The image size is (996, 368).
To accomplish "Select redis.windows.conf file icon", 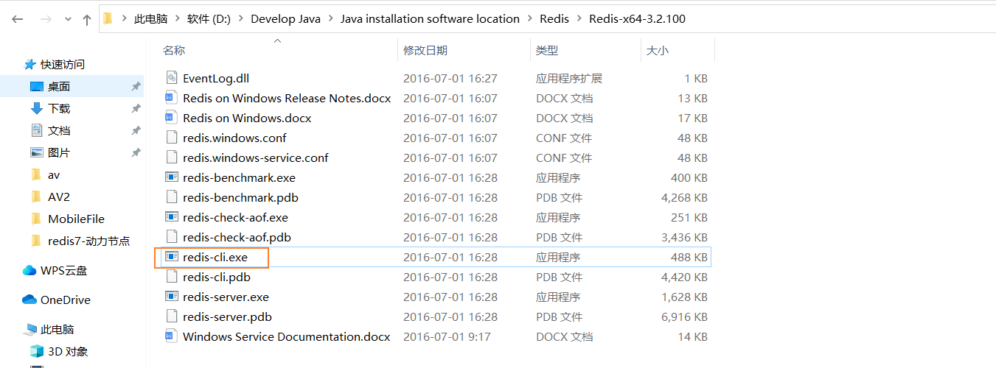I will [x=172, y=138].
